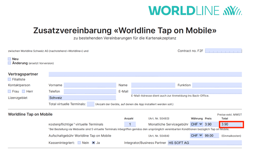This screenshot has height=150, width=258.
Task: Click the Vertragspartner input field
Action: (x=145, y=74)
